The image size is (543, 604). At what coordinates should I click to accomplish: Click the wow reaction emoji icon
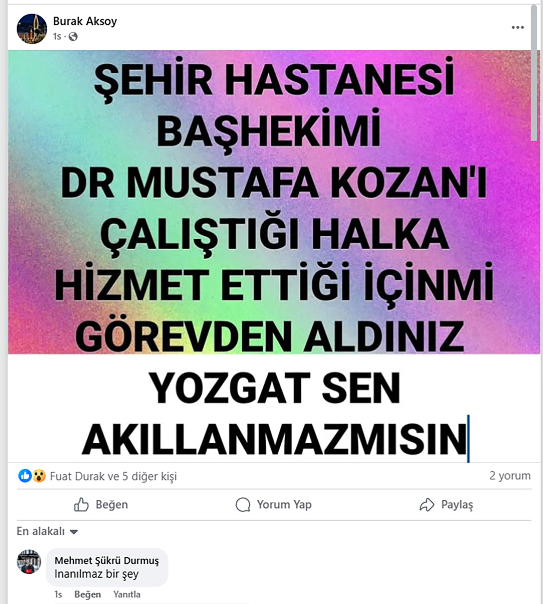tap(39, 476)
